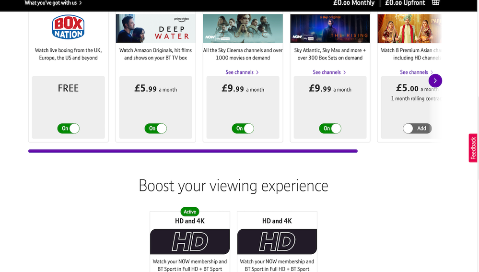Open See channels for Asian channels pack

[416, 72]
